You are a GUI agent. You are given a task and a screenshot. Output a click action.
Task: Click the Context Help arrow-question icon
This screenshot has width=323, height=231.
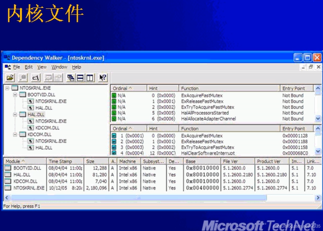tap(102, 78)
